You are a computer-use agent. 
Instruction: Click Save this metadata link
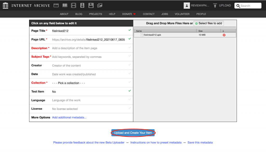point(200,143)
